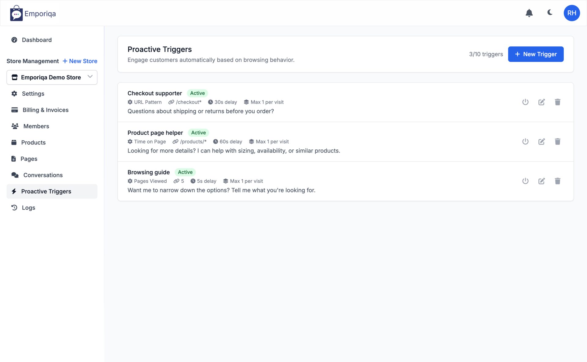Edit the Product page helper trigger
587x362 pixels.
click(541, 141)
